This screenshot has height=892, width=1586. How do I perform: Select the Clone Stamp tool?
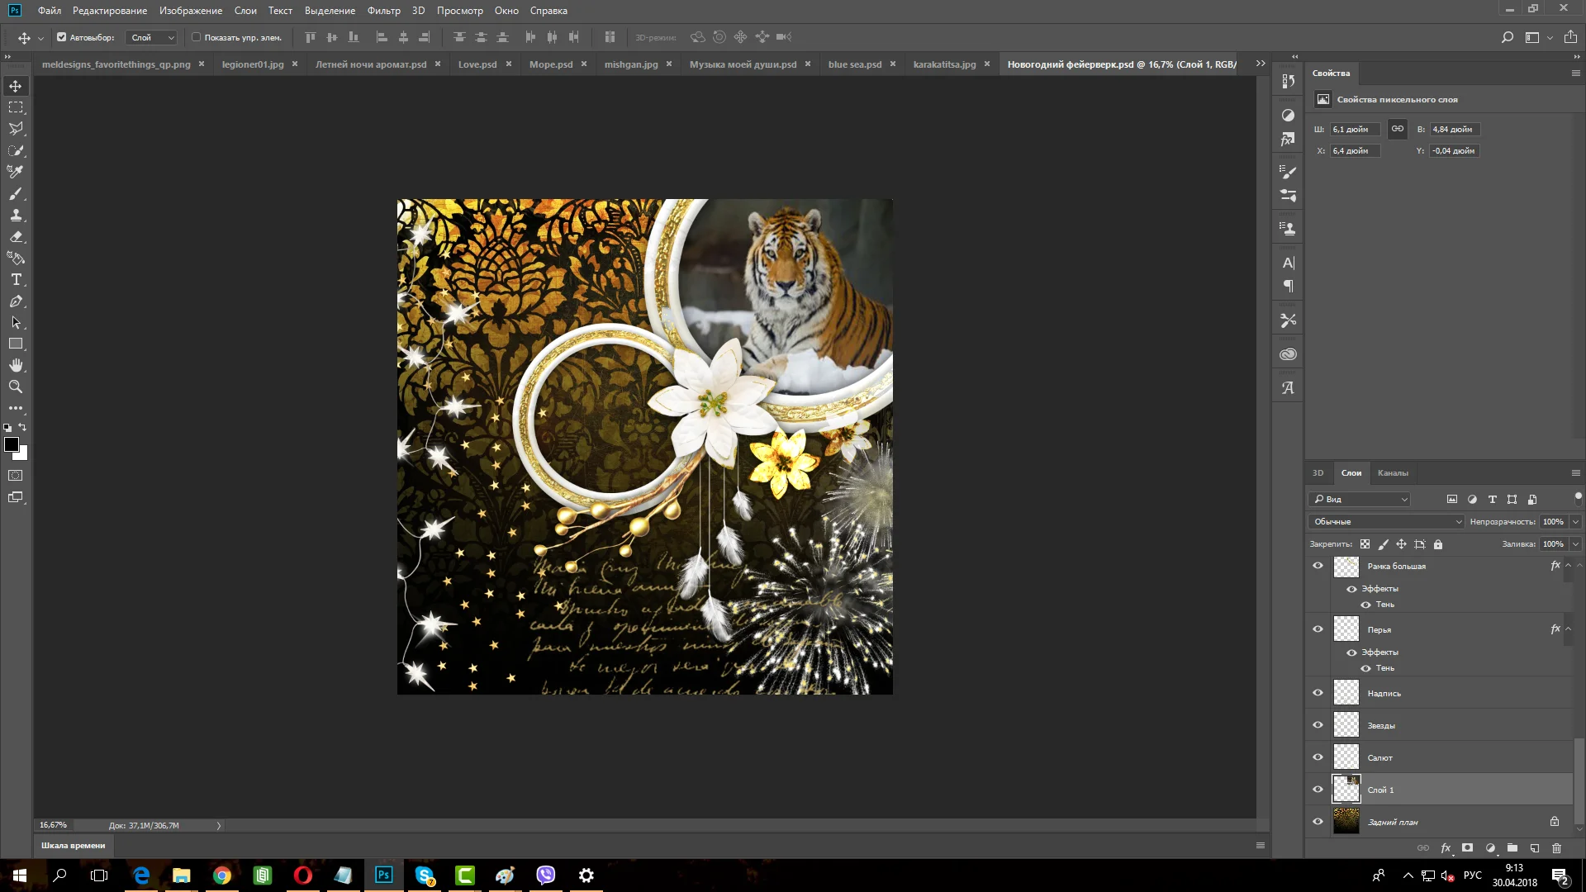coord(16,216)
